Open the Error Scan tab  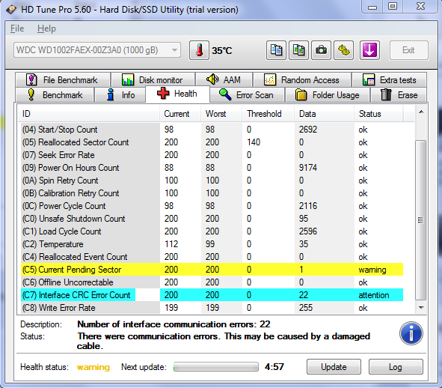pos(247,95)
